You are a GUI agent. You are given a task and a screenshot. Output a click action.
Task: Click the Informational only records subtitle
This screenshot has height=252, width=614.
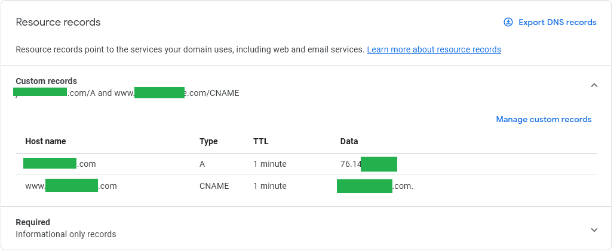click(x=66, y=234)
